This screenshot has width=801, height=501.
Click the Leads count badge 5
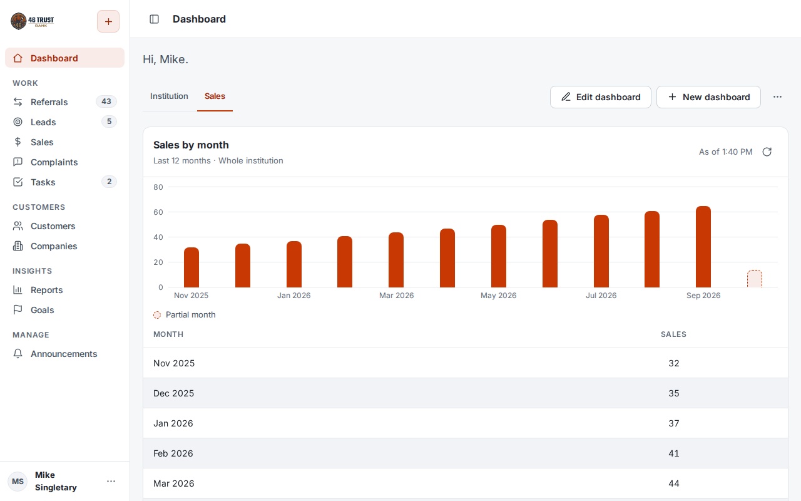tap(109, 122)
